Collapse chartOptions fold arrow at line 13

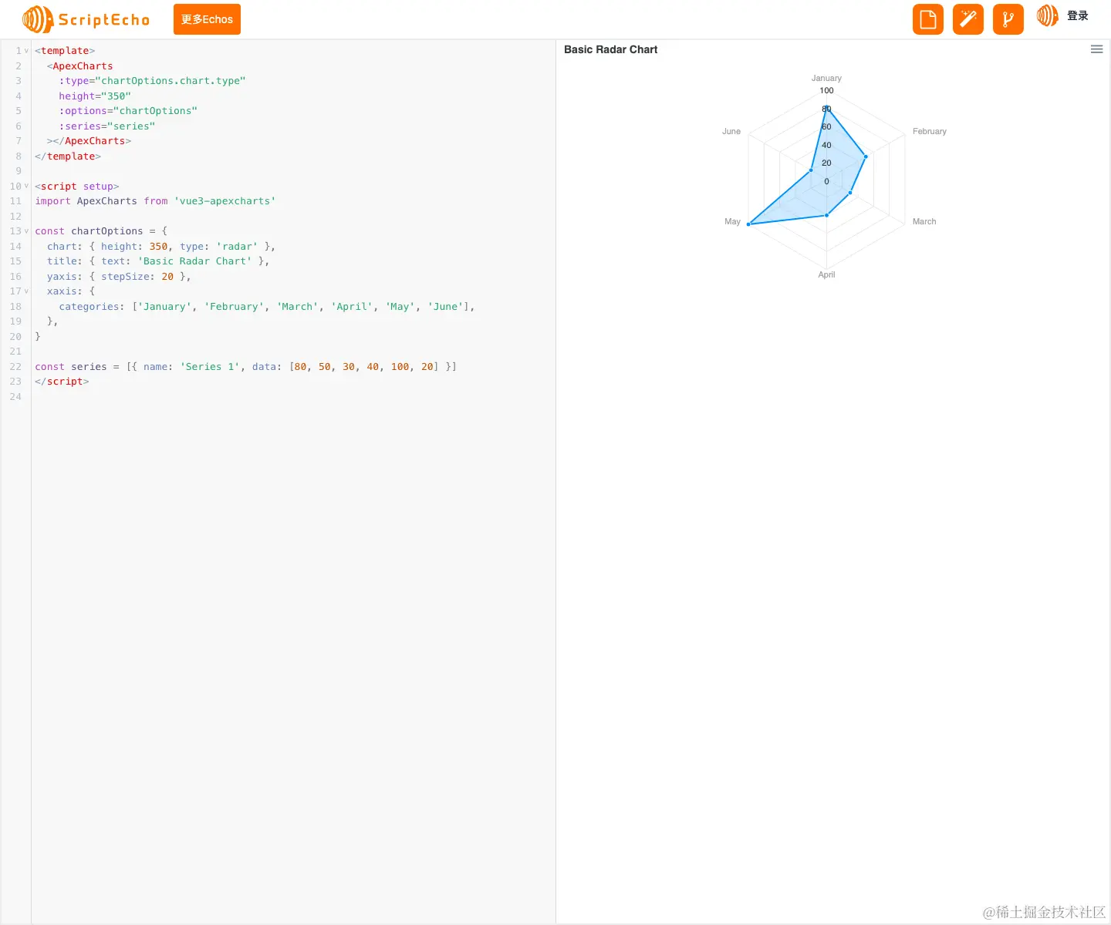click(x=26, y=231)
